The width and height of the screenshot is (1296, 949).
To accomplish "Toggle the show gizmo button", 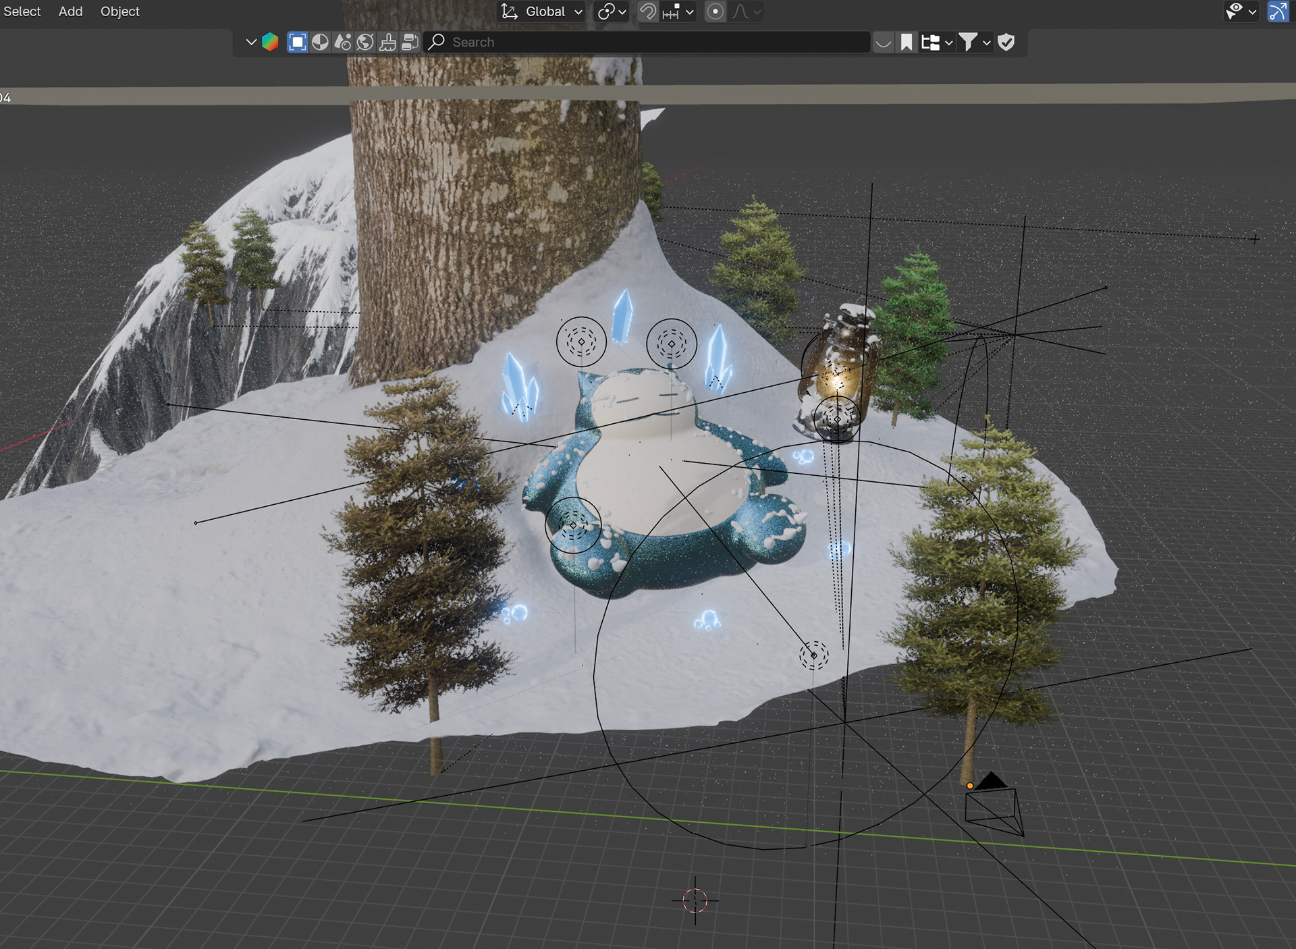I will pyautogui.click(x=1278, y=11).
